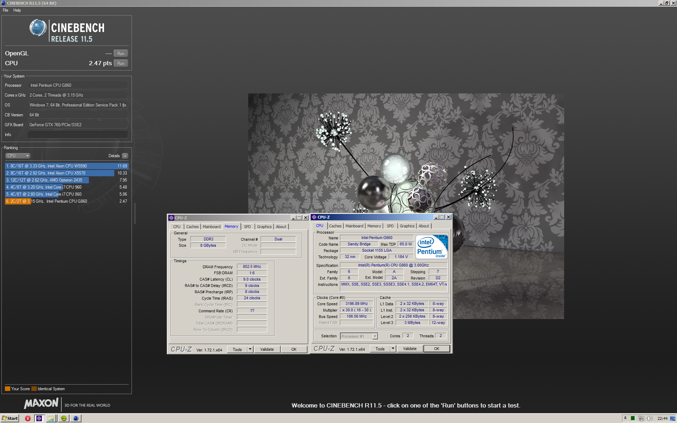
Task: Select ranking row Intel Xeon CPU W5590
Action: coord(67,166)
